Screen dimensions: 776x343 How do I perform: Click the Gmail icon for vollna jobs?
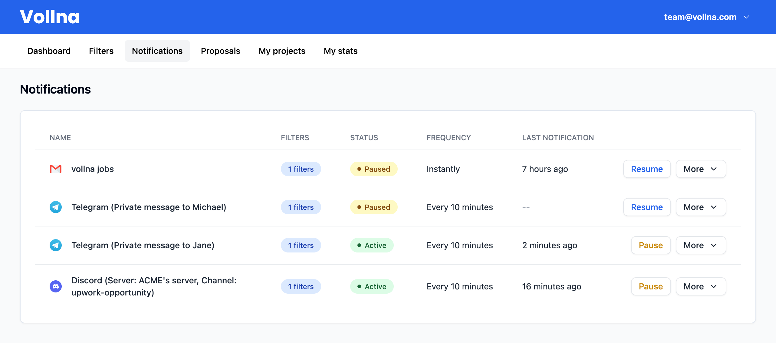tap(55, 169)
